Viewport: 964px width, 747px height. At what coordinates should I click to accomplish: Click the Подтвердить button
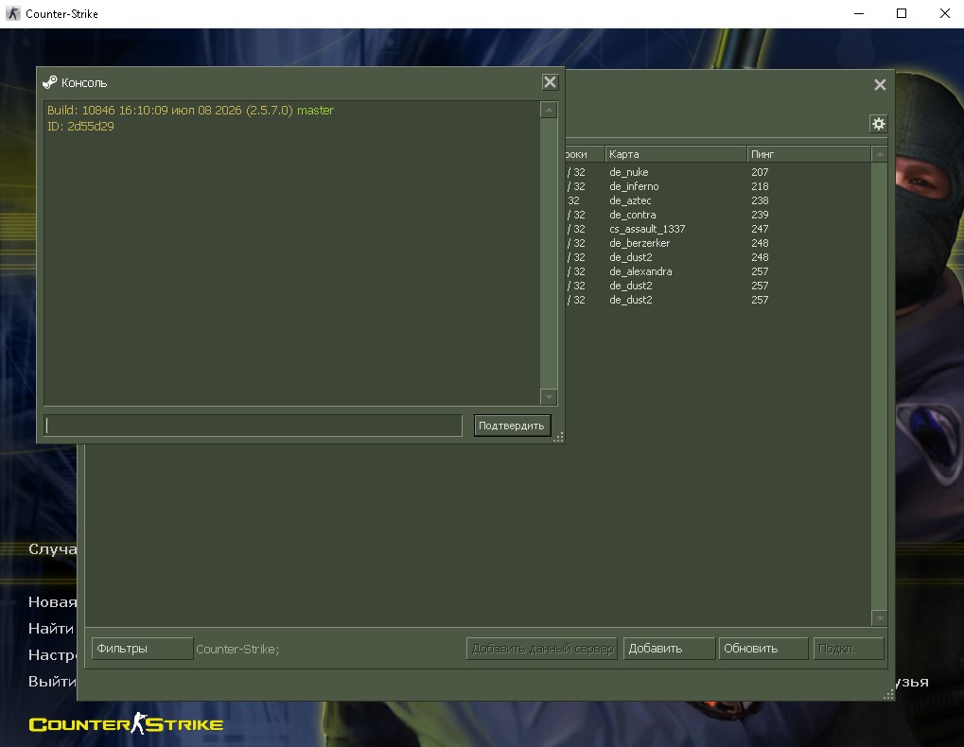pos(512,426)
